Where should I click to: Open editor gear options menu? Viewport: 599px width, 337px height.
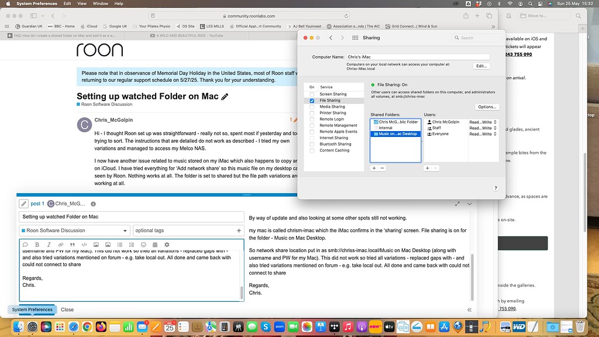167,244
